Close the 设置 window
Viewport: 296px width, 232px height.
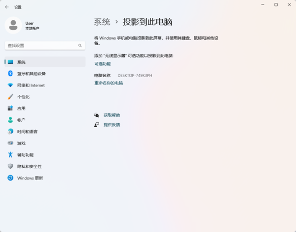click(x=289, y=4)
